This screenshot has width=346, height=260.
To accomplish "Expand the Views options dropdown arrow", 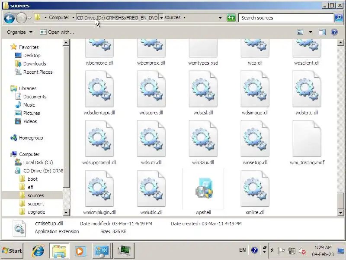I will tap(311, 32).
